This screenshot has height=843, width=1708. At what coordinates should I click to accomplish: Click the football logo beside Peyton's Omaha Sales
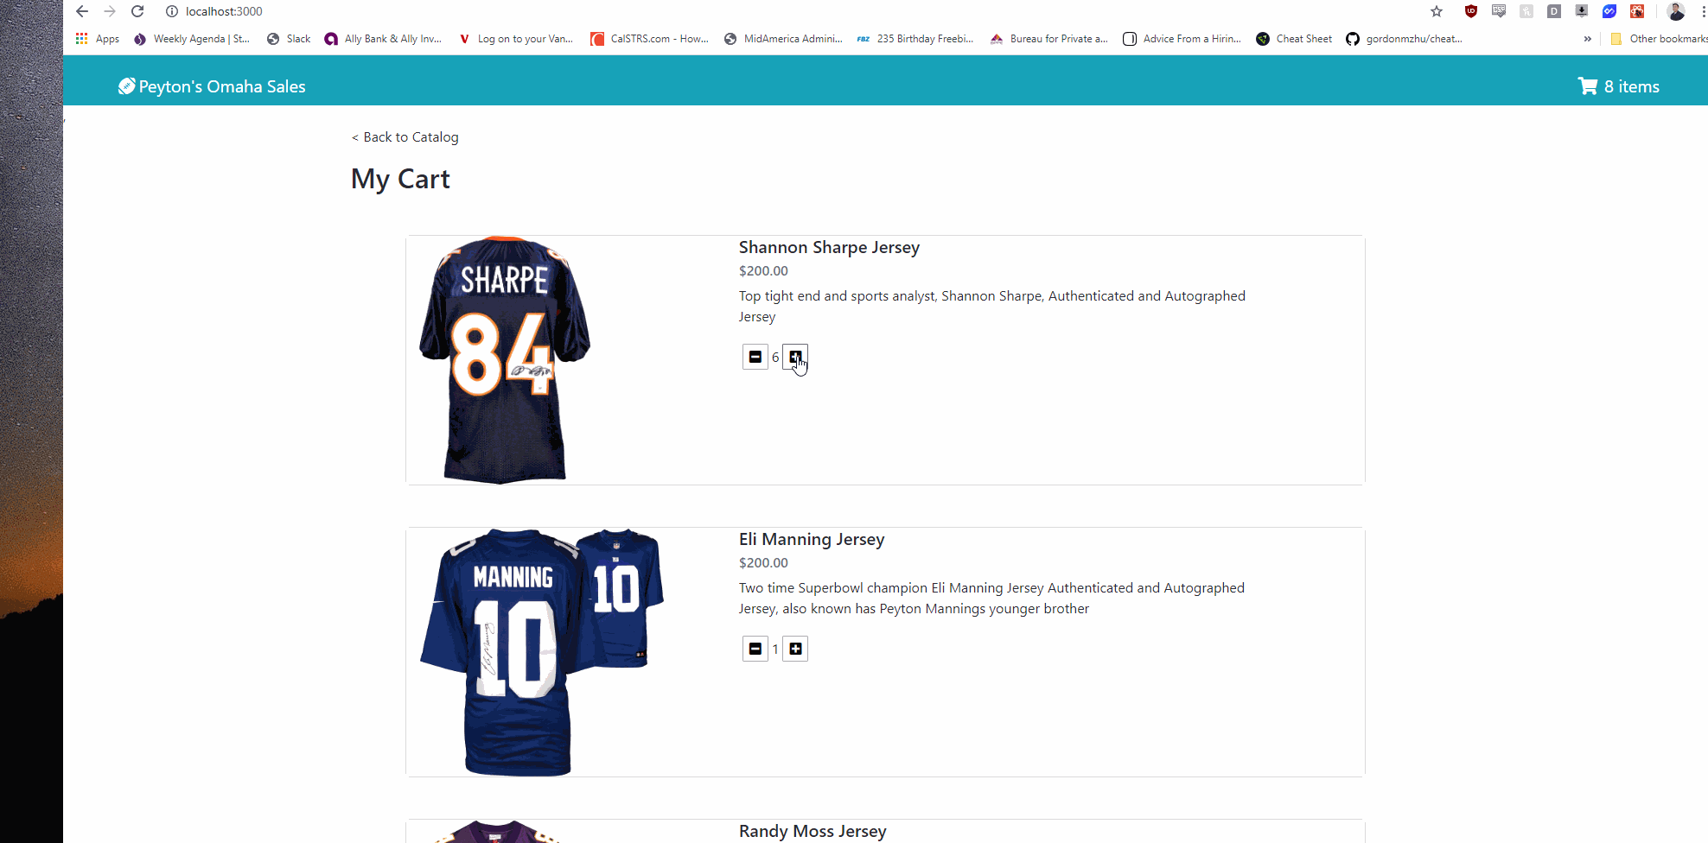click(126, 86)
